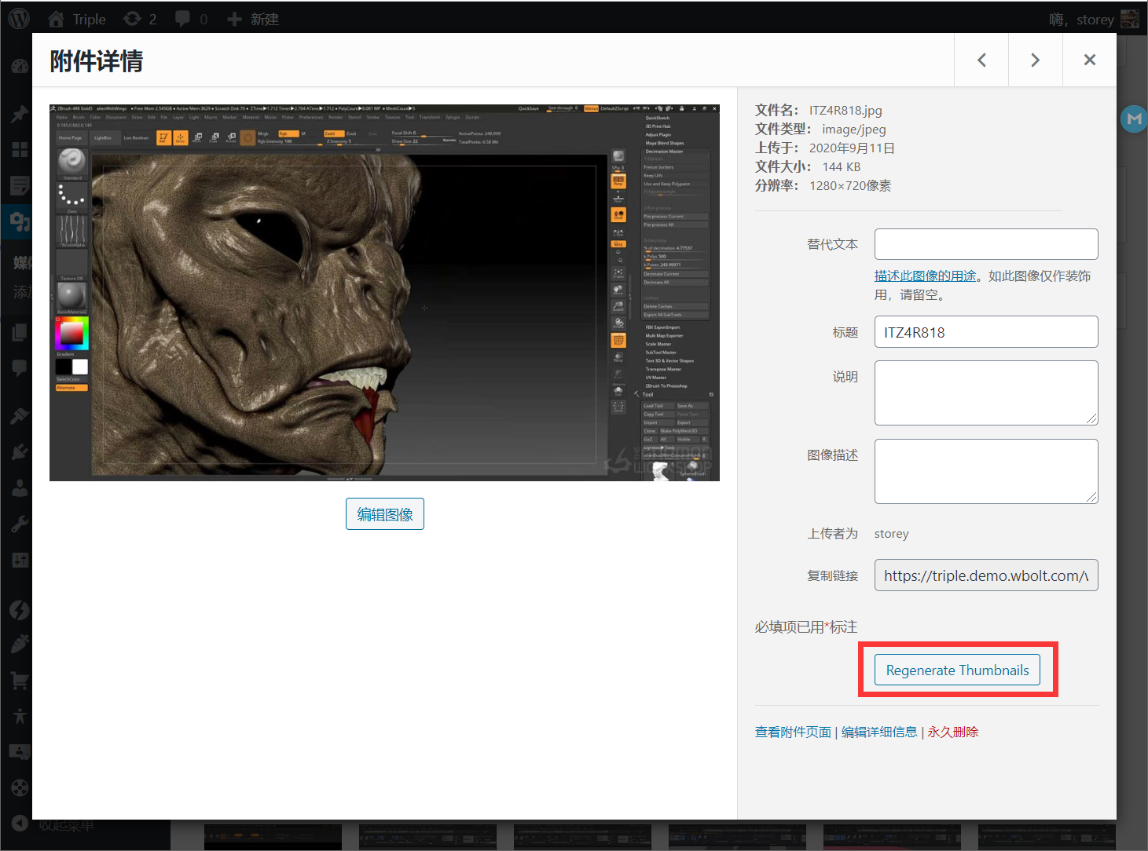This screenshot has height=851, width=1148.
Task: Go to the previous attachment
Action: point(981,60)
